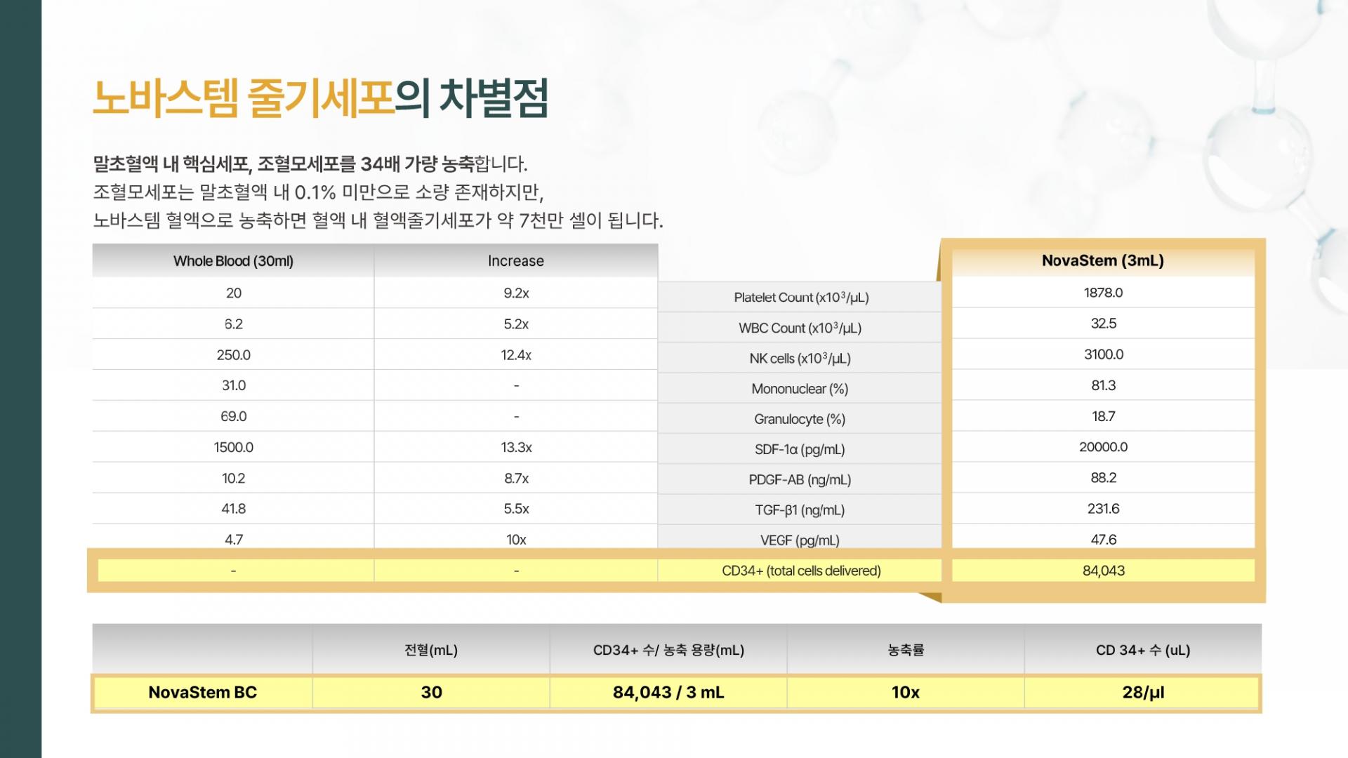Select the 전혈(mL) column header

[x=430, y=650]
